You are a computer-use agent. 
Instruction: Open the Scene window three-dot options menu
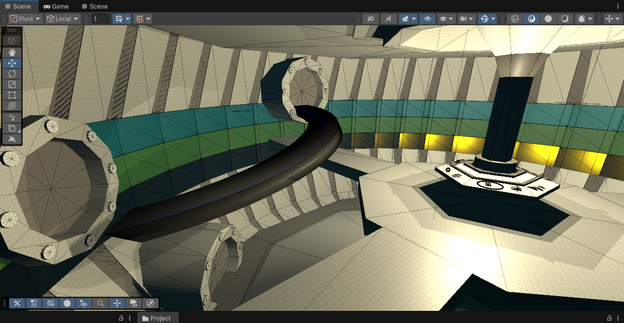click(618, 6)
